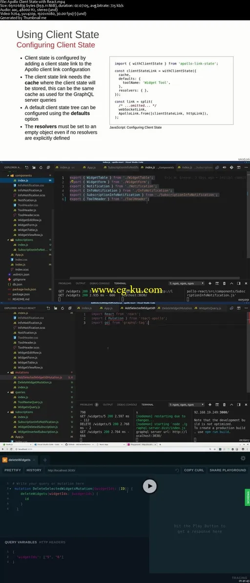
Task: Click new terminal plus in AddSelectedWidgetIdMutation window
Action: pyautogui.click(x=210, y=404)
